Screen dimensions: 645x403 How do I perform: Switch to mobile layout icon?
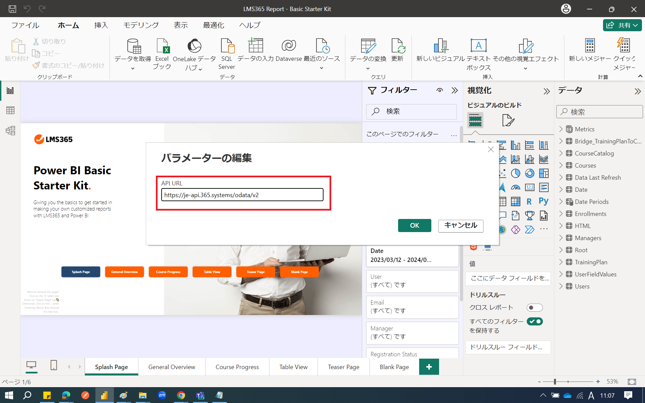(53, 365)
